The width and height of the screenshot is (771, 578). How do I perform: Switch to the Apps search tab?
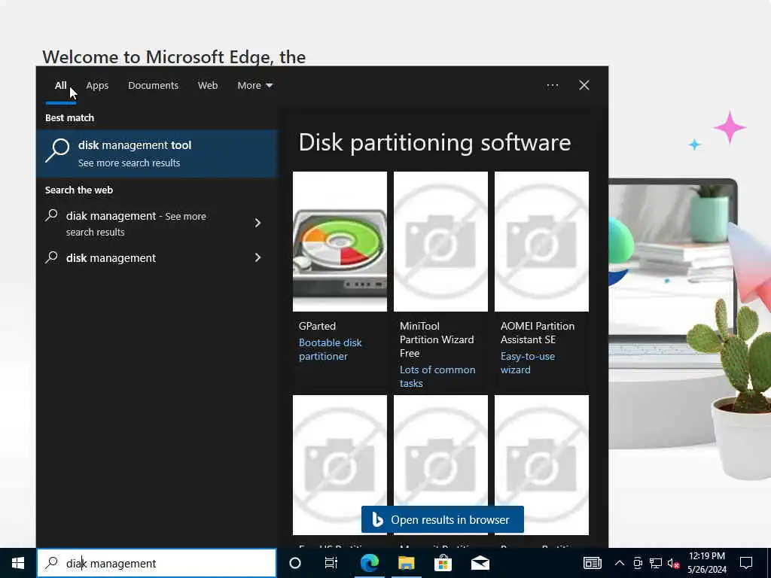97,86
